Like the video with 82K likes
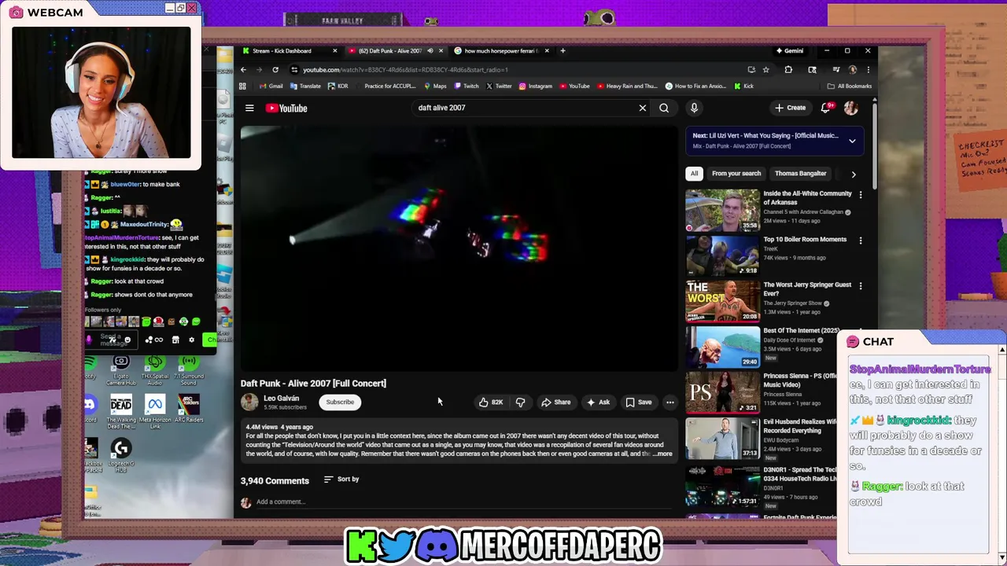 pyautogui.click(x=491, y=402)
